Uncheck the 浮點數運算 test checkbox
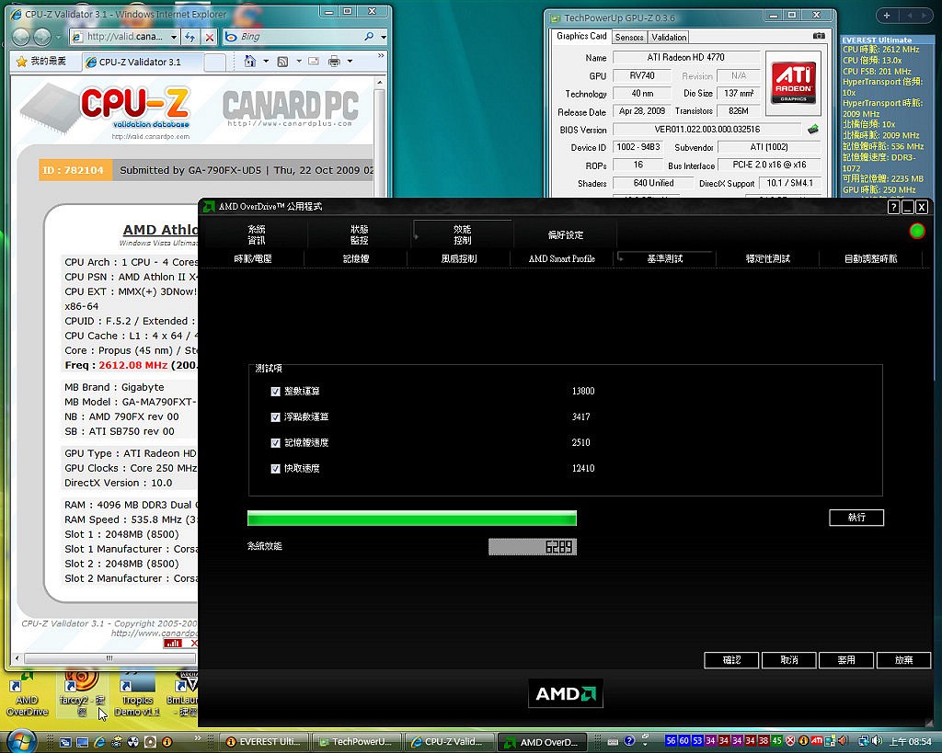Viewport: 942px width, 753px height. point(275,417)
